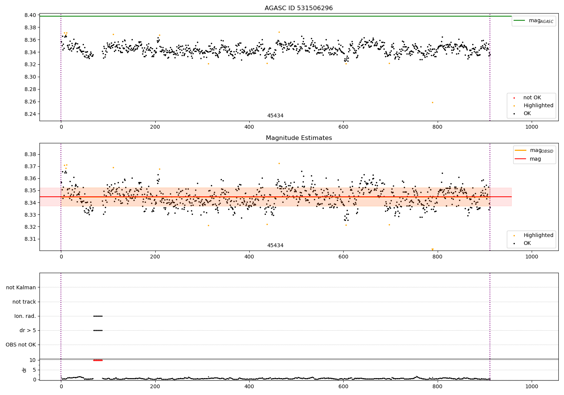Click the 8.38 y-tick in middle panel

coord(30,155)
